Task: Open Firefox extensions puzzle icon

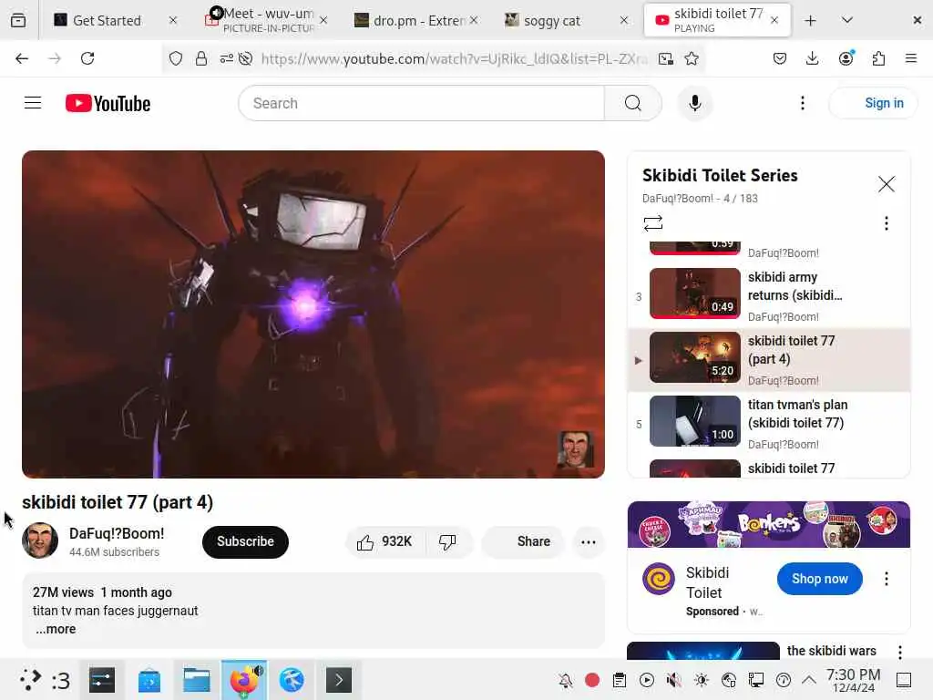Action: [x=878, y=58]
